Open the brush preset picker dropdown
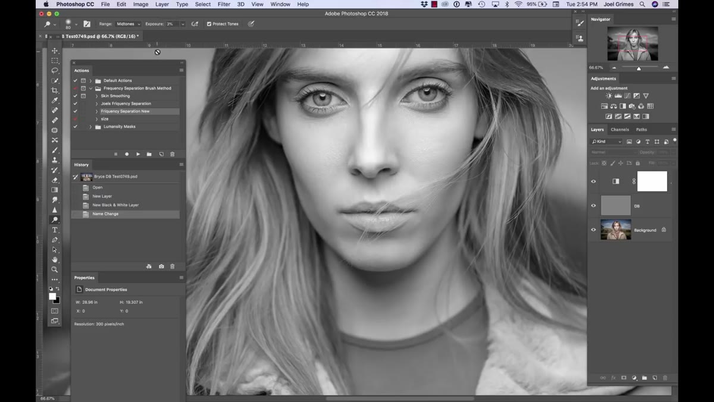Image resolution: width=714 pixels, height=402 pixels. click(x=76, y=24)
